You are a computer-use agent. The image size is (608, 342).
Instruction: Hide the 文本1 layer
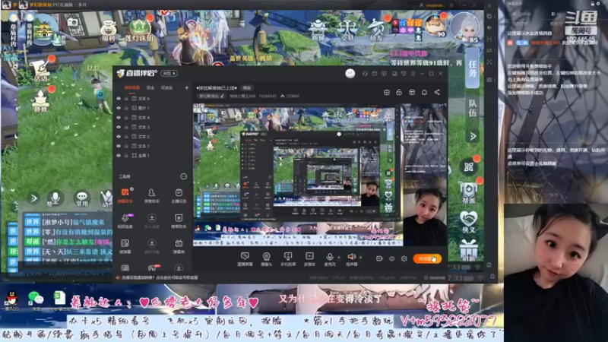click(119, 146)
